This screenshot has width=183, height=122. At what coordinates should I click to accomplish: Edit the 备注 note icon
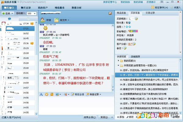(x=125, y=48)
